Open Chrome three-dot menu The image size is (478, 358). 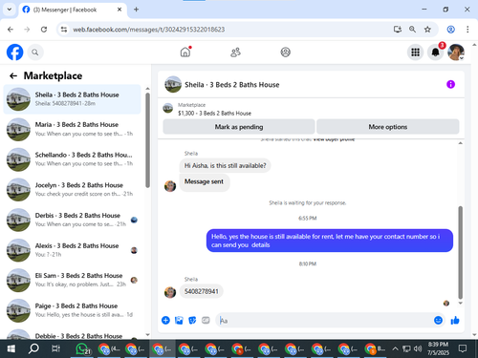(467, 30)
